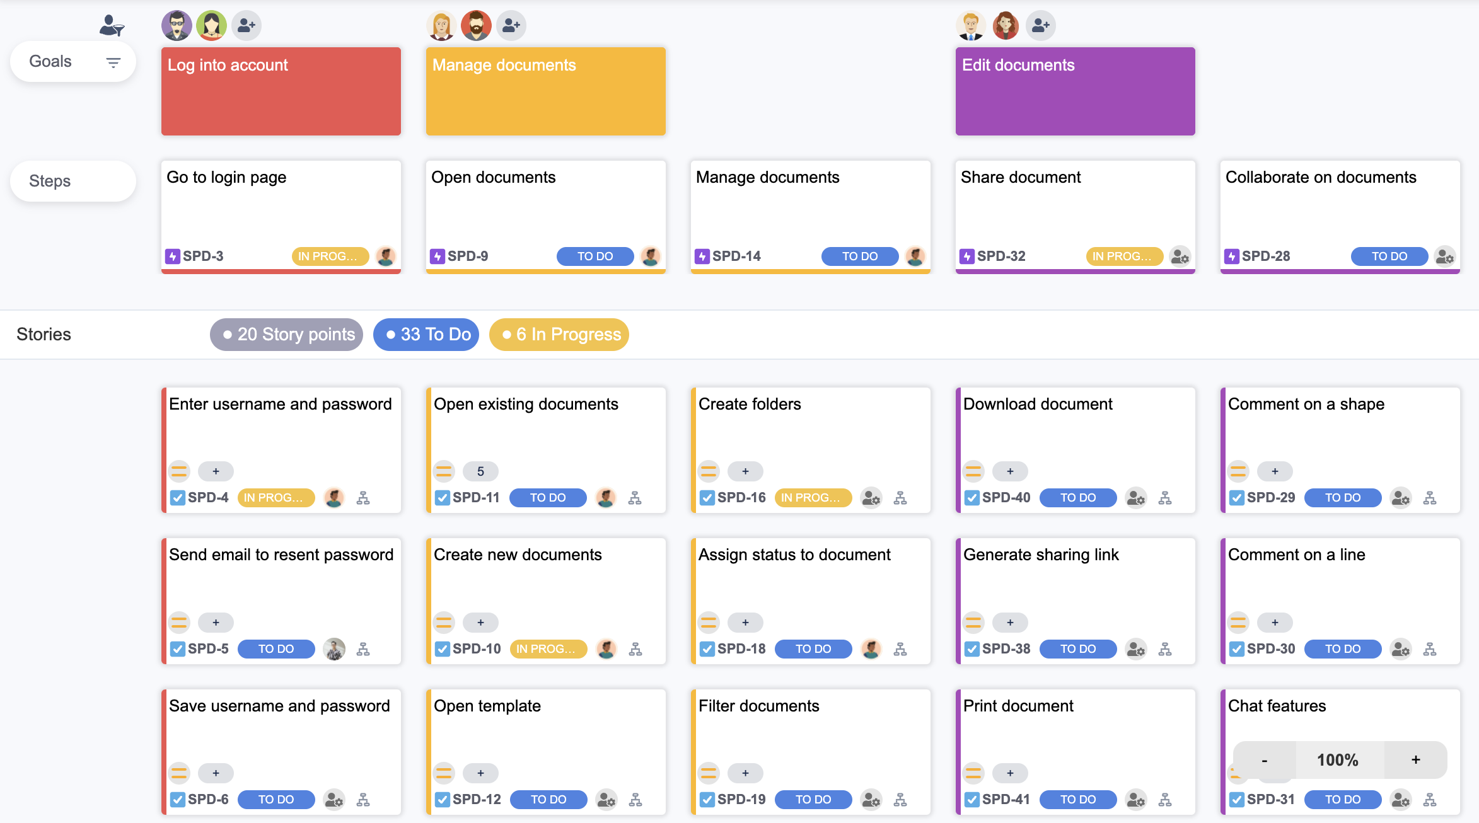This screenshot has width=1479, height=823.
Task: Click unassigned assignee icon on SPD-28 step
Action: click(1444, 256)
